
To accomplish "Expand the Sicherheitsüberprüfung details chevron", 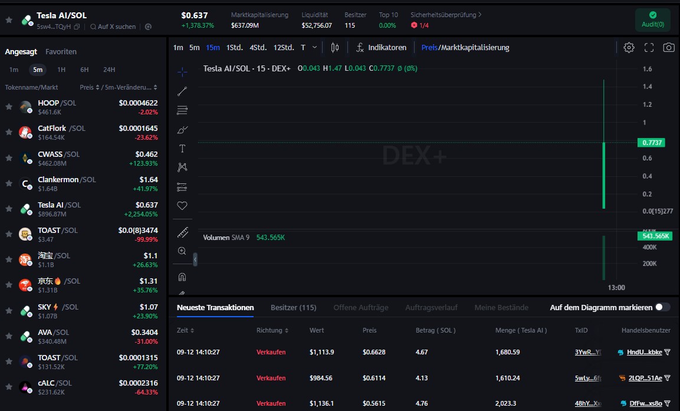I will point(480,15).
